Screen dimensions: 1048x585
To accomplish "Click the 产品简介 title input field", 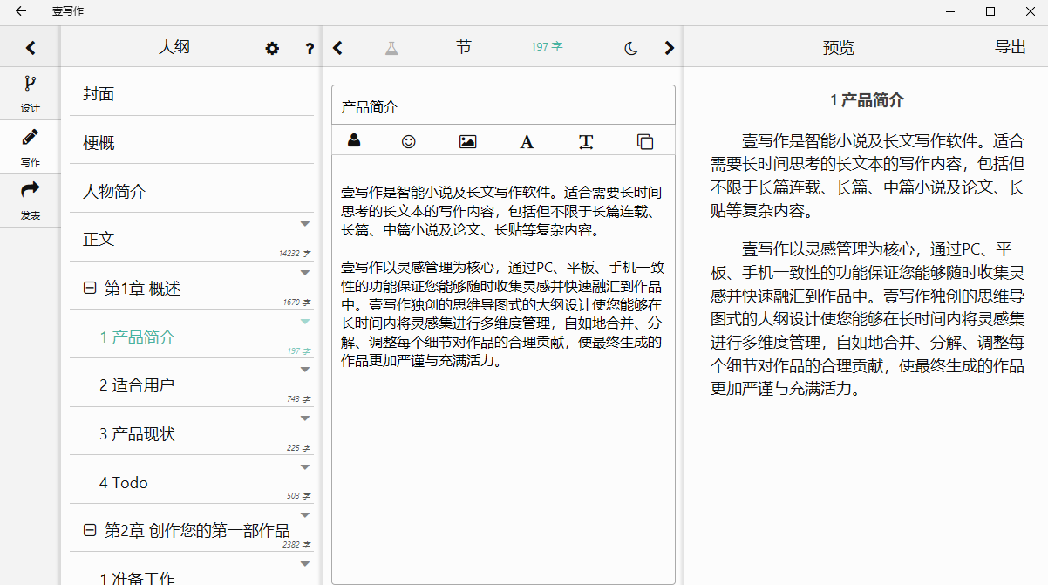I will click(503, 106).
